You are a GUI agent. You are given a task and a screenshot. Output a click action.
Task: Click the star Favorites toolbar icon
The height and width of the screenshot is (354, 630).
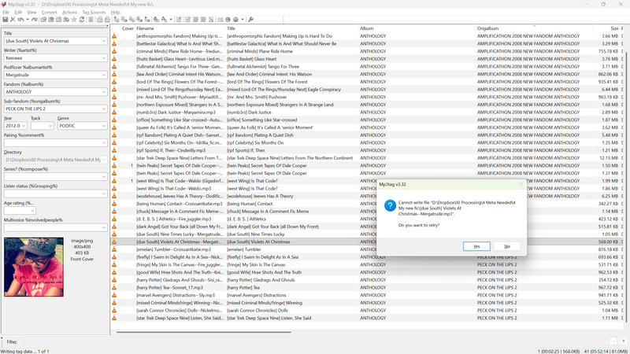pyautogui.click(x=74, y=20)
